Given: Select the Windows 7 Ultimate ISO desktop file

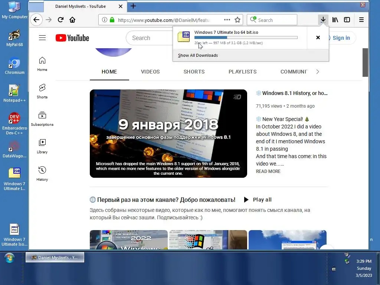Looking at the screenshot, I should pyautogui.click(x=14, y=179).
